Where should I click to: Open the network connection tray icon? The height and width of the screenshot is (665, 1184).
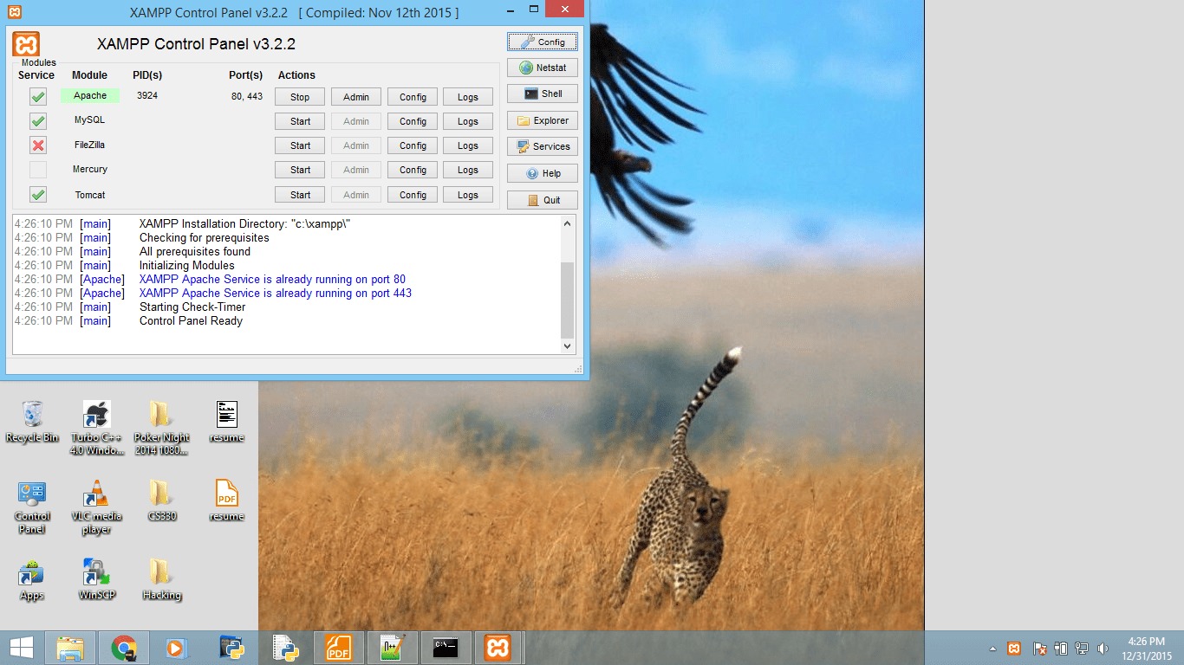coord(1082,648)
